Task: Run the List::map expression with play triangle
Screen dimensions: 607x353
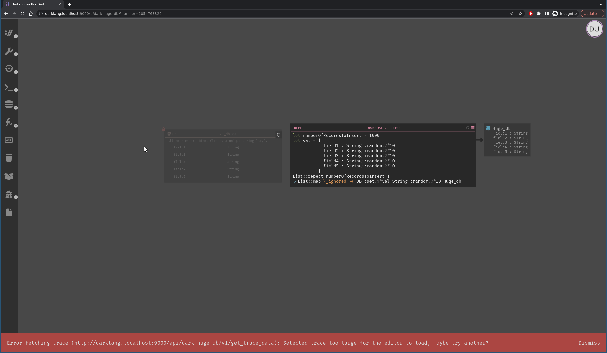Action: [x=294, y=182]
